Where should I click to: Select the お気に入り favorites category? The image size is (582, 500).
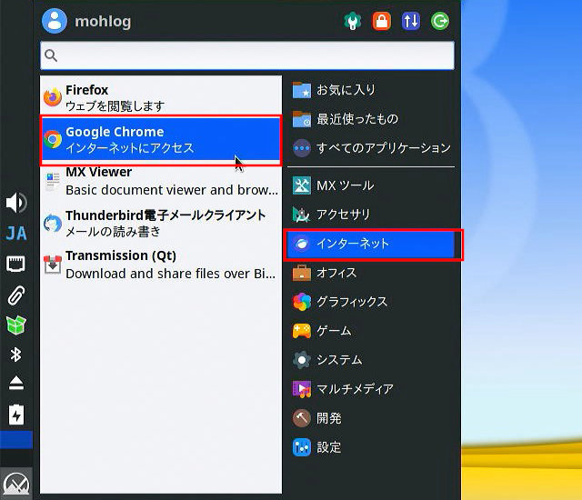click(371, 90)
